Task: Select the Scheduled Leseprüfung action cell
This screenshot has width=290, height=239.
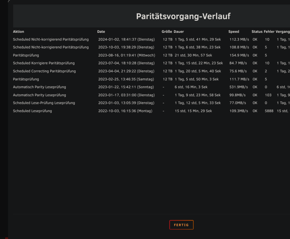Action: point(32,111)
